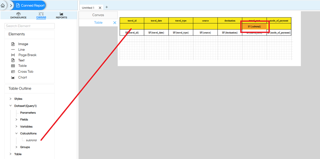The height and width of the screenshot is (159, 320).
Task: Collapse the Calculations node
Action: [x=17, y=134]
